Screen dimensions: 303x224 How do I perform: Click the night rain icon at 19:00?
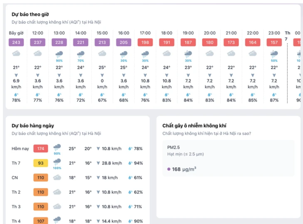tap(188, 54)
